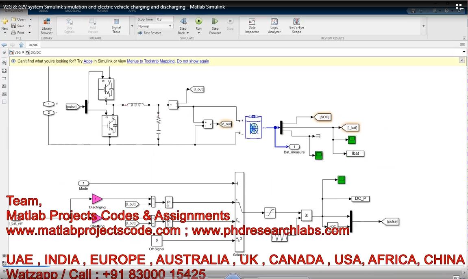The image size is (468, 279).
Task: Switch to the Simulation ribbon tab
Action: tap(14, 11)
